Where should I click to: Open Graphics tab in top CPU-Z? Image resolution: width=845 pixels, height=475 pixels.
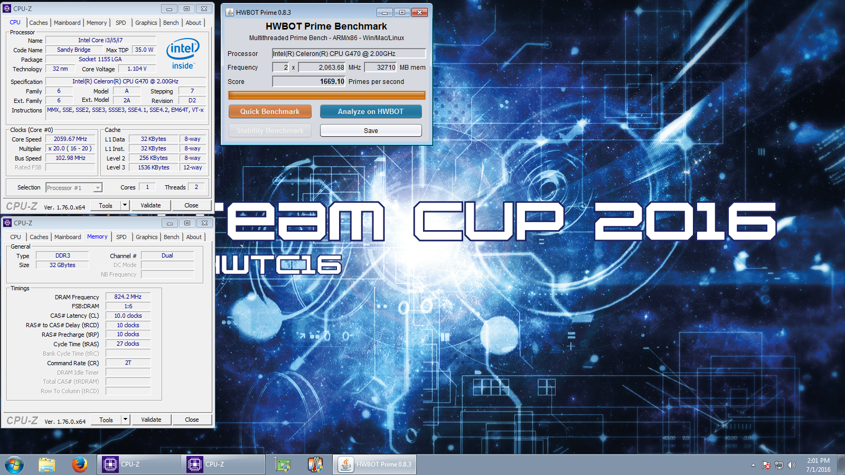click(x=146, y=23)
